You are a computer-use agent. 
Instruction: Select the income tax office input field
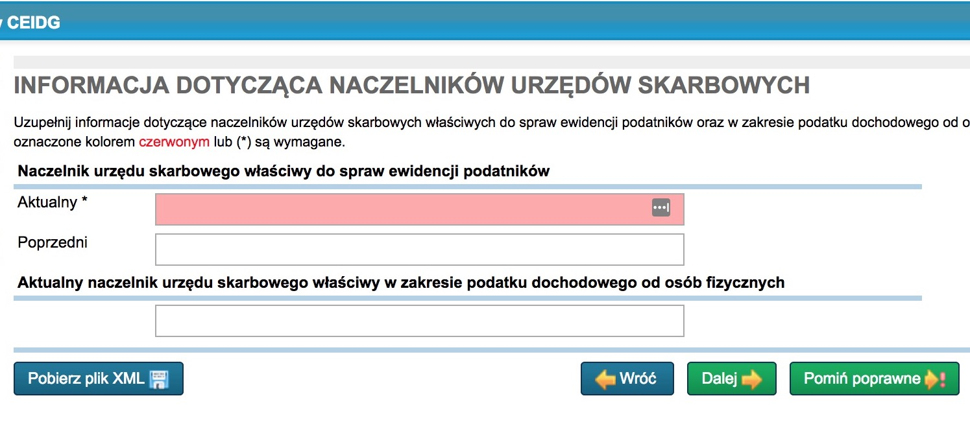coord(419,321)
